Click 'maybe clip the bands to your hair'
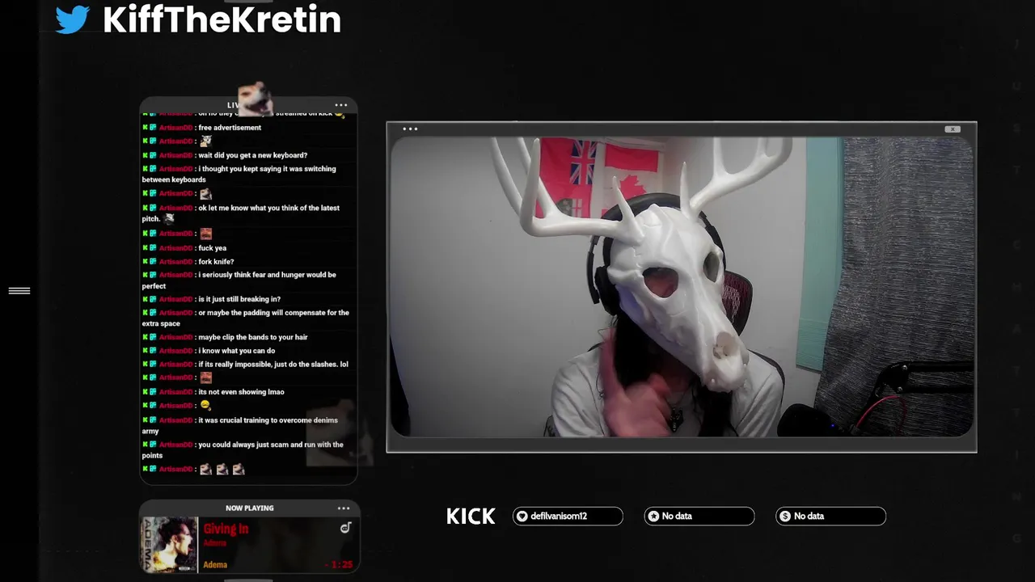Image resolution: width=1035 pixels, height=582 pixels. point(253,337)
